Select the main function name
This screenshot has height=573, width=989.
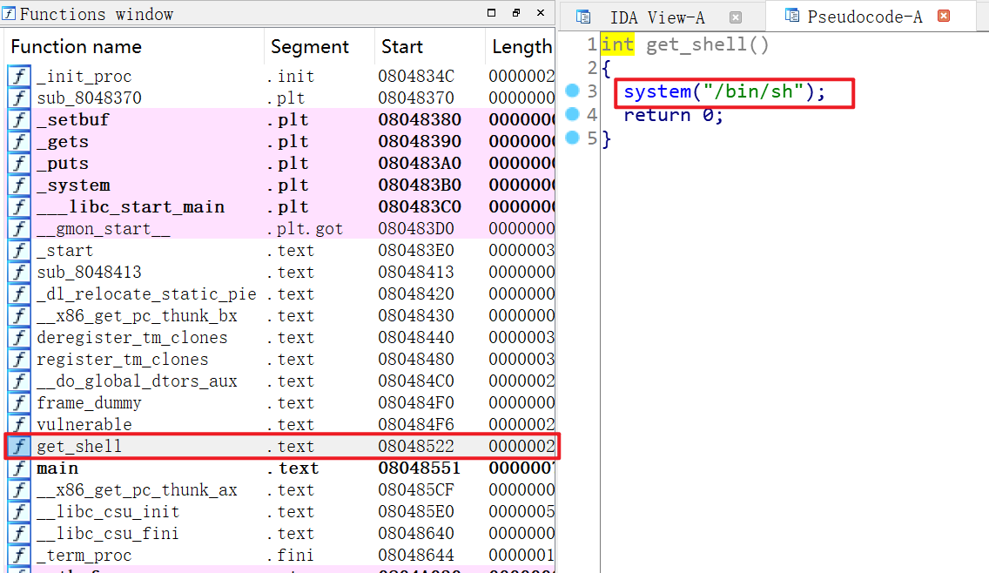click(x=57, y=469)
